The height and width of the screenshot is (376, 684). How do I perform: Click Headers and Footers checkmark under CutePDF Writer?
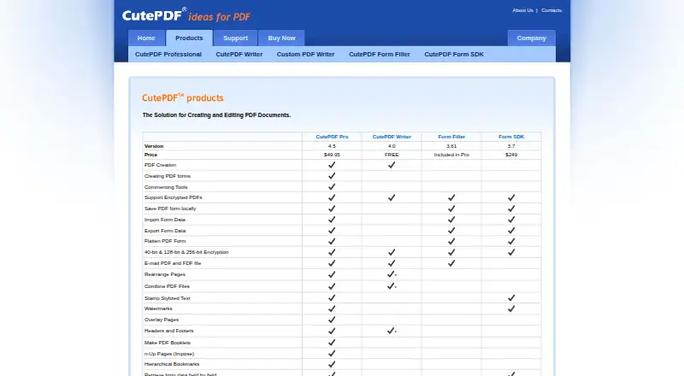pos(391,331)
